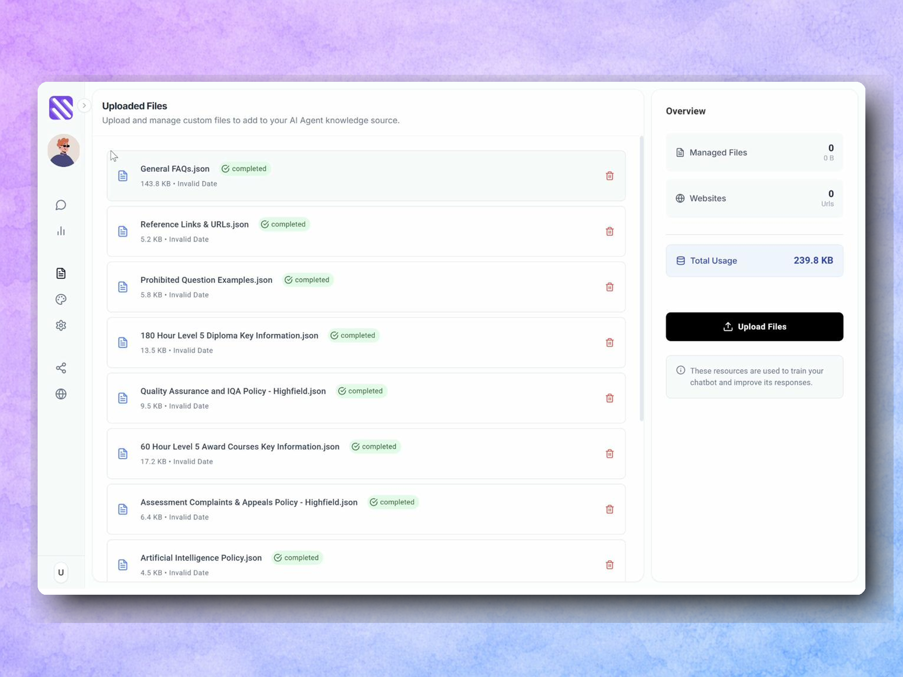
Task: Select the Total Usage summary card
Action: 754,260
